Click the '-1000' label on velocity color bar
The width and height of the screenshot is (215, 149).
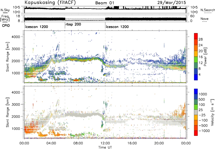204,131
